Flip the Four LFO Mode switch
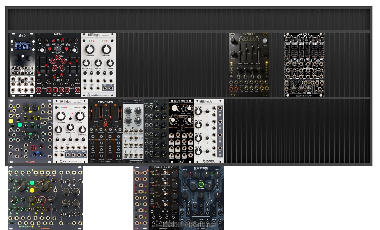 96,124
